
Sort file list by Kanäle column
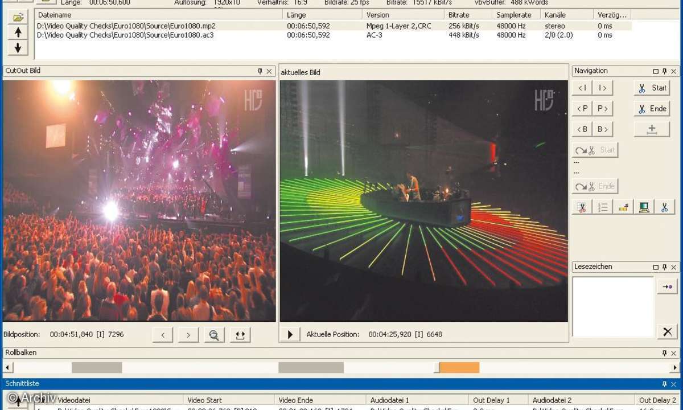pos(567,15)
